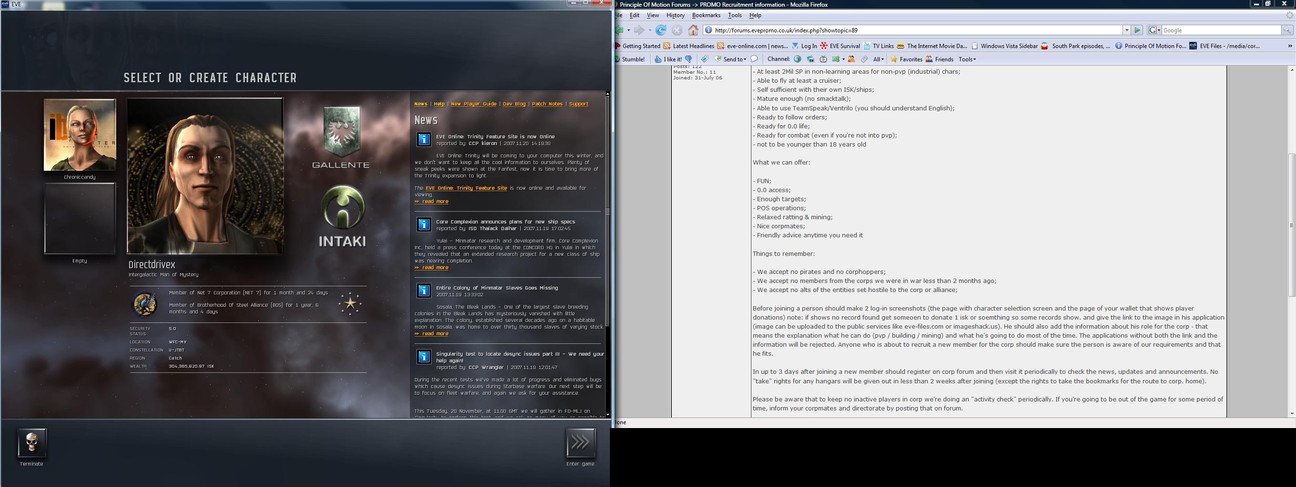
Task: Click the Stop loading icon in Firefox
Action: [677, 30]
